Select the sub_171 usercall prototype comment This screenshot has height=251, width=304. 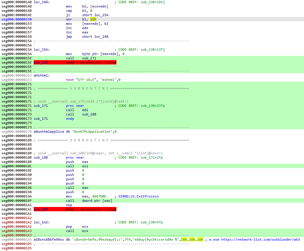[x=81, y=102]
